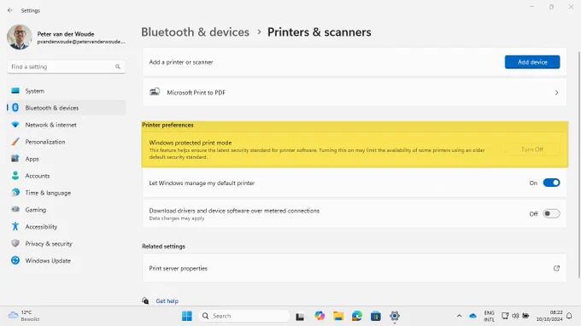
Task: Restore down the Settings window
Action: pyautogui.click(x=551, y=7)
